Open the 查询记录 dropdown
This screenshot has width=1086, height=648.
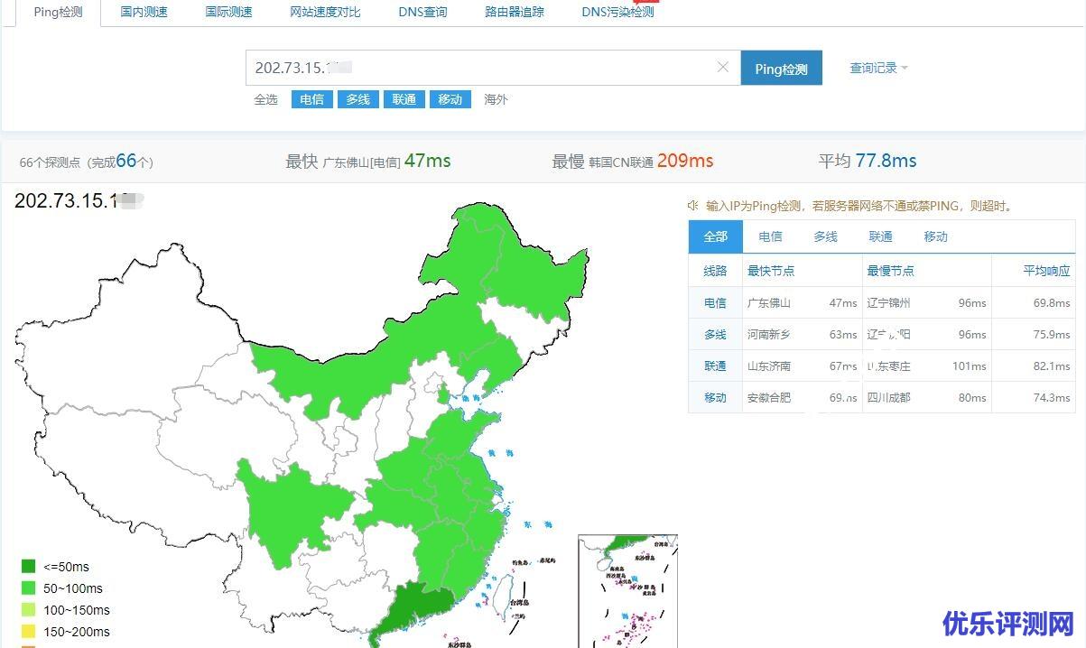[x=878, y=68]
